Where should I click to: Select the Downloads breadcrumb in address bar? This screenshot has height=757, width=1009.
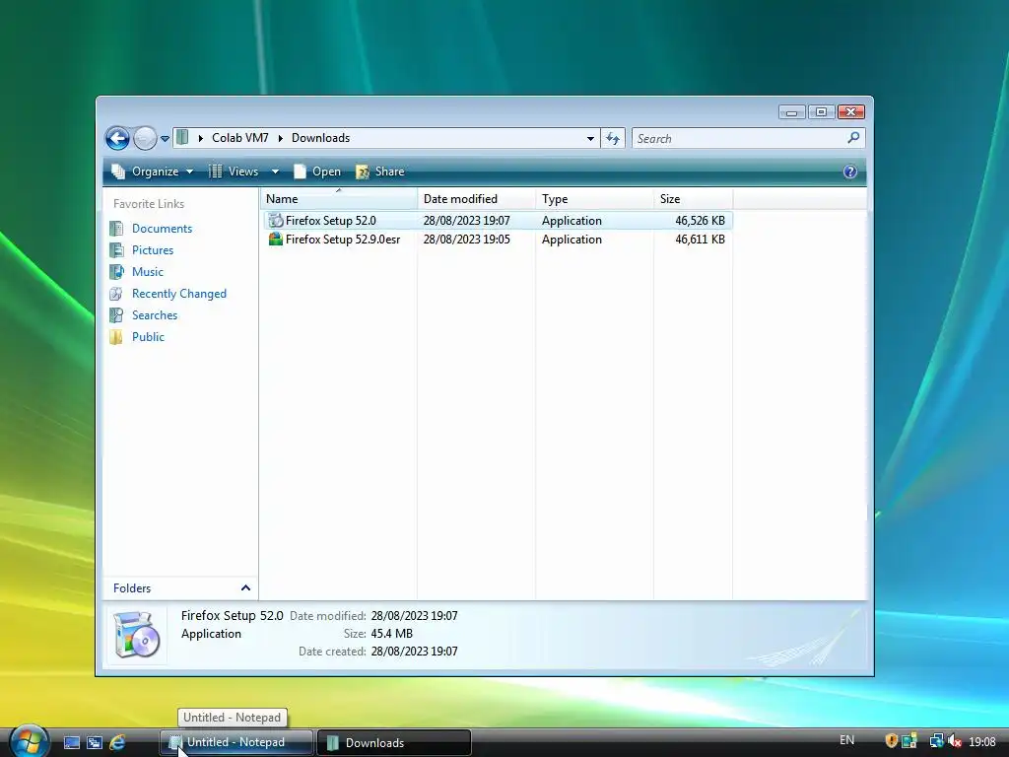coord(320,138)
